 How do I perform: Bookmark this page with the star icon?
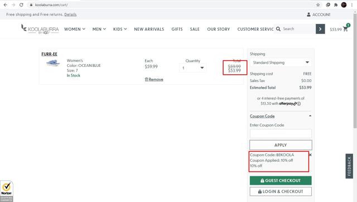318,5
